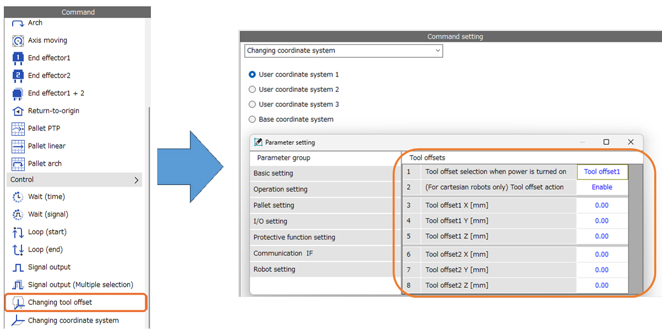Close the Parameter setting window
The width and height of the screenshot is (662, 333).
pyautogui.click(x=631, y=142)
